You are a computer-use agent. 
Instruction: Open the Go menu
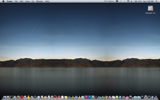(x=33, y=1)
